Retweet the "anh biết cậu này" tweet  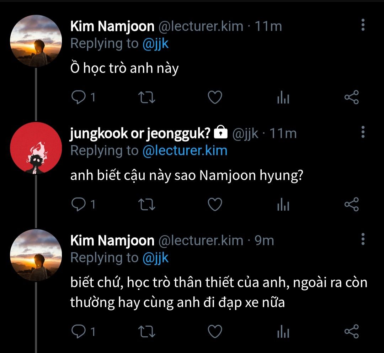coord(146,205)
